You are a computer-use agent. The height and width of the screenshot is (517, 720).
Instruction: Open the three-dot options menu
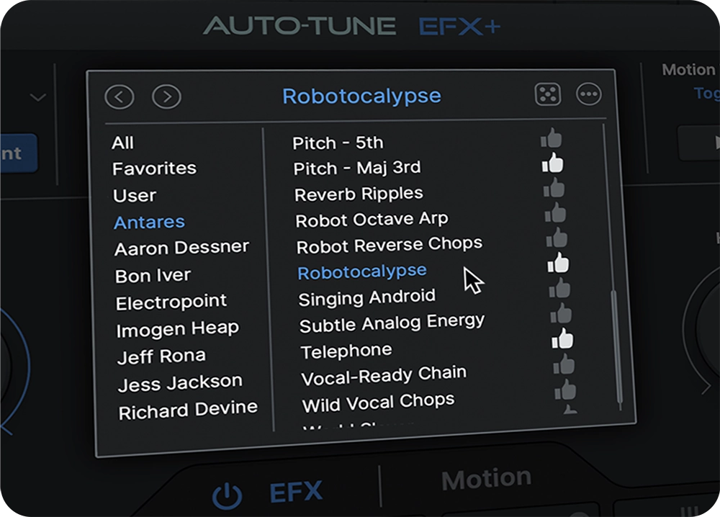tap(589, 94)
